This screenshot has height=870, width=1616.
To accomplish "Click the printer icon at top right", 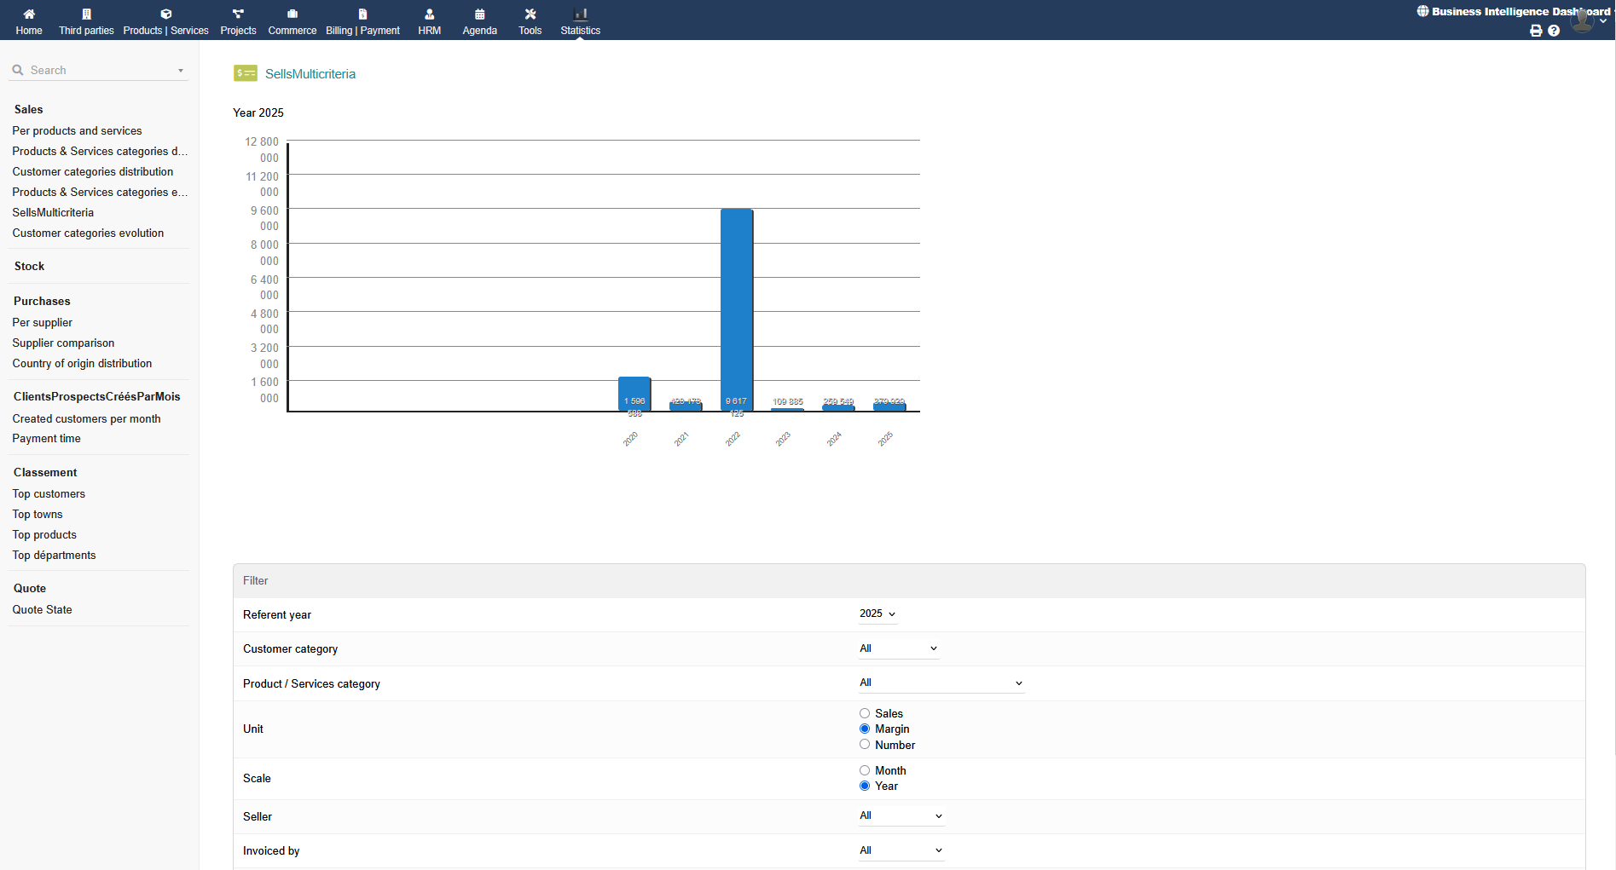I will (x=1536, y=31).
